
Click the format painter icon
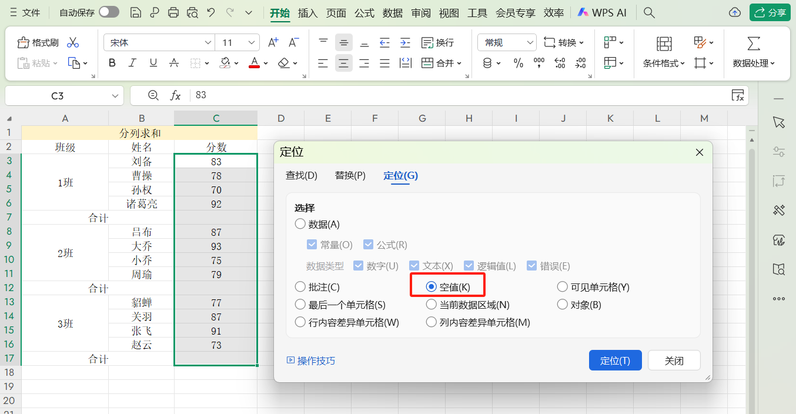coord(24,42)
